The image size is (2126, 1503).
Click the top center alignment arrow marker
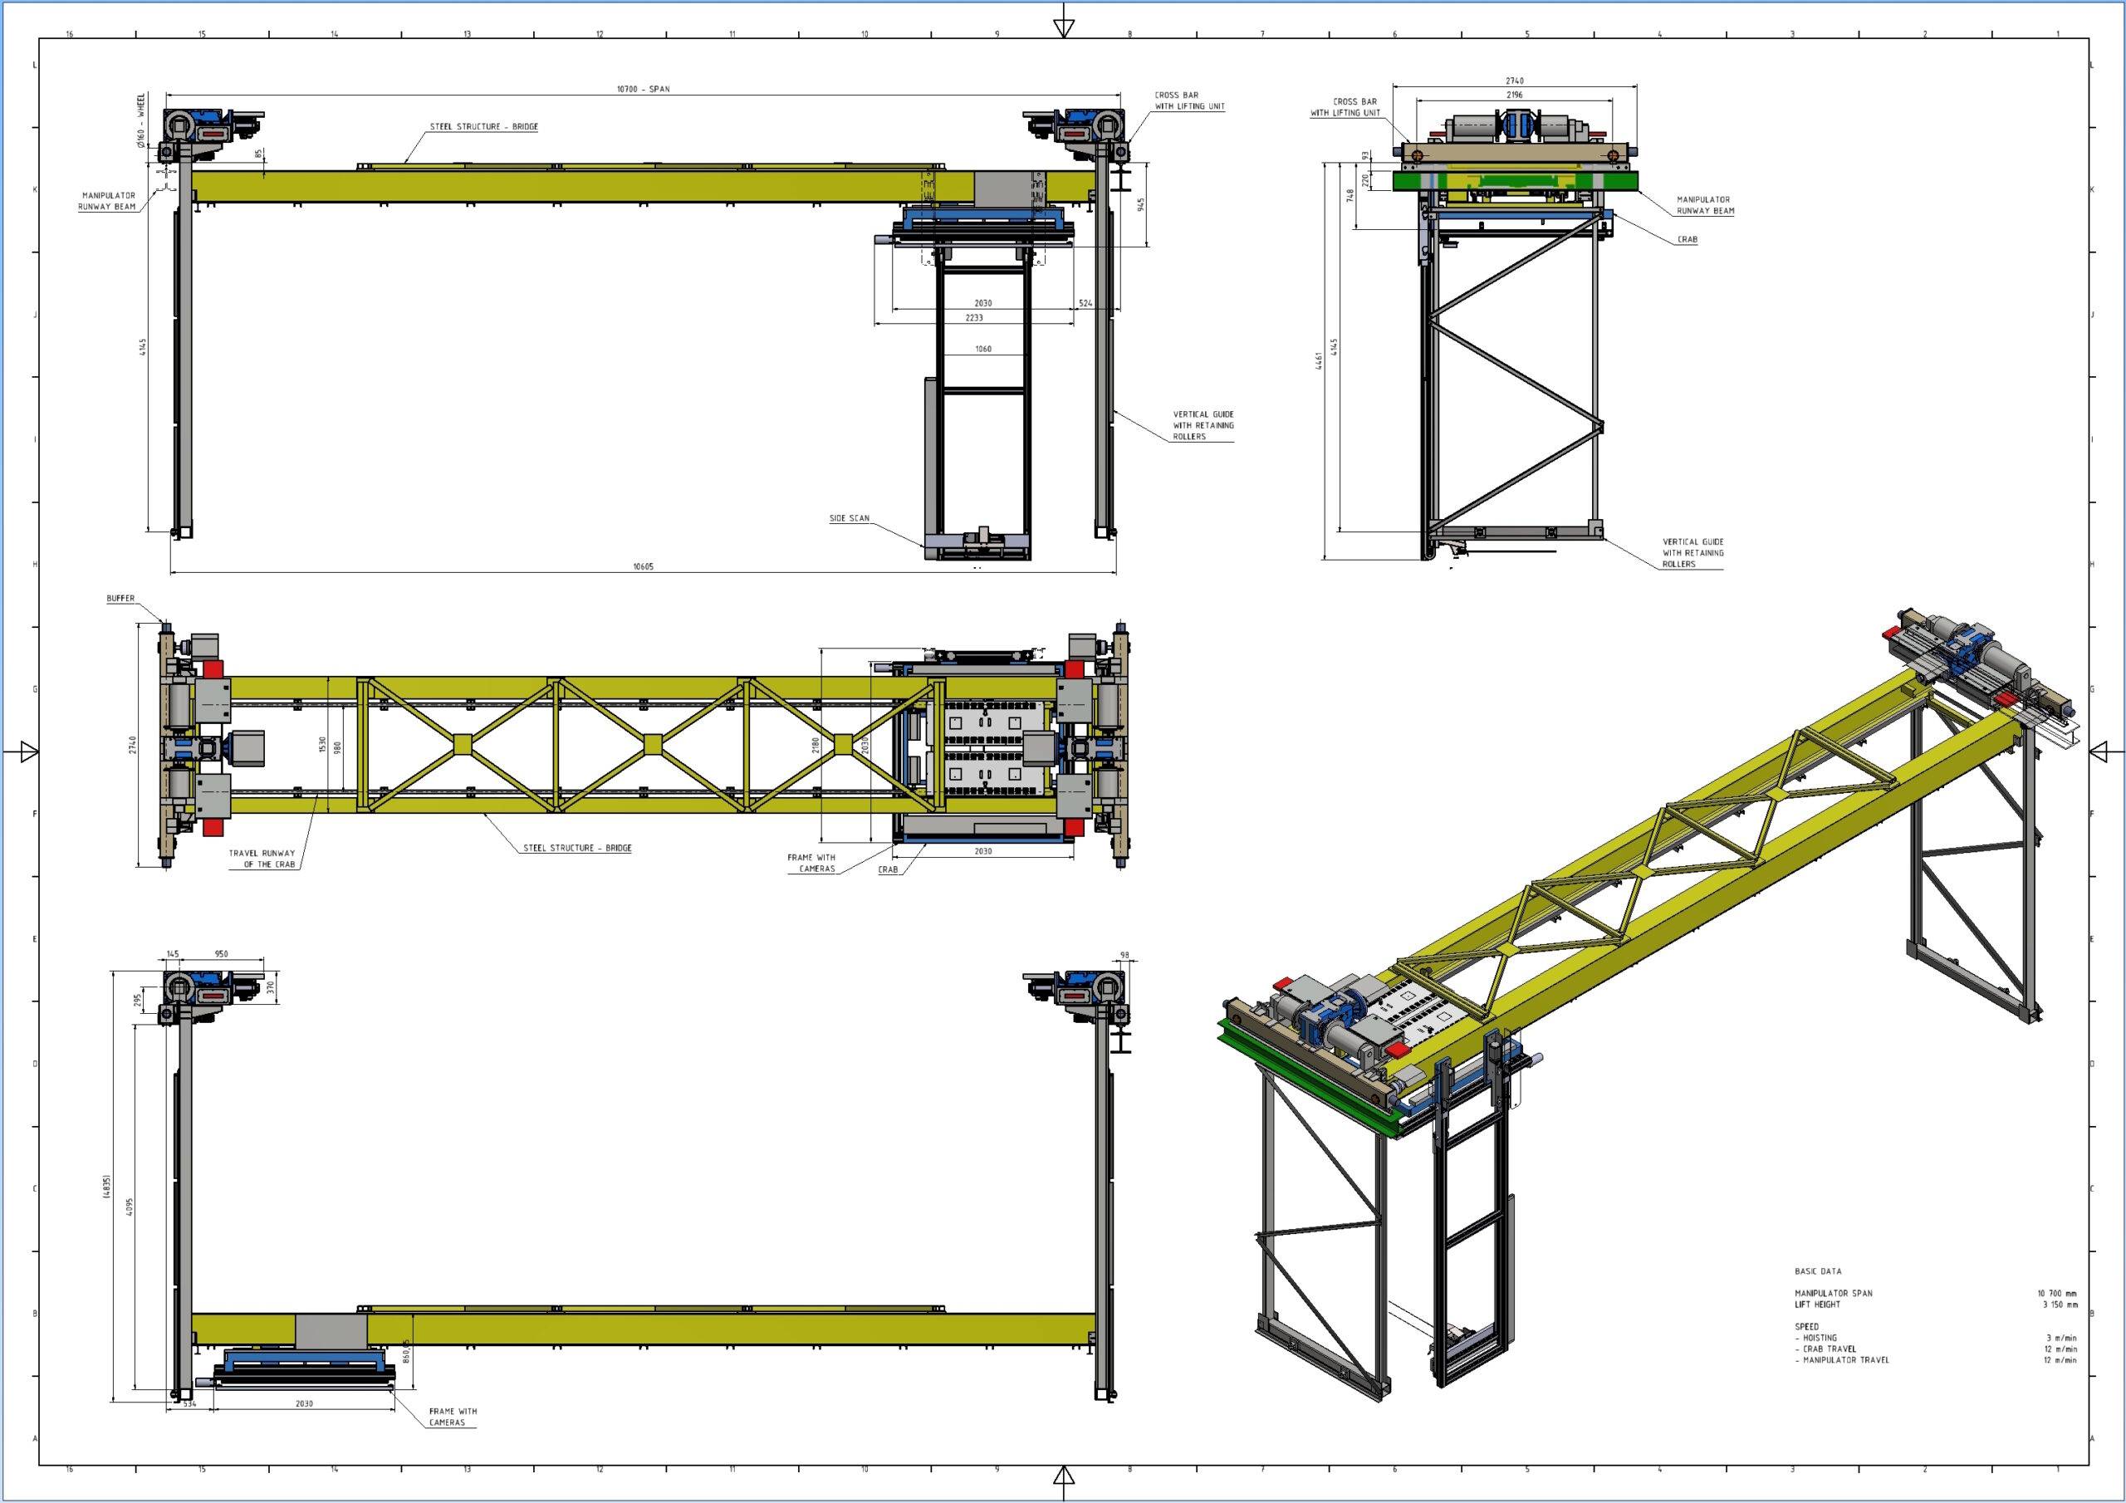coord(1064,27)
